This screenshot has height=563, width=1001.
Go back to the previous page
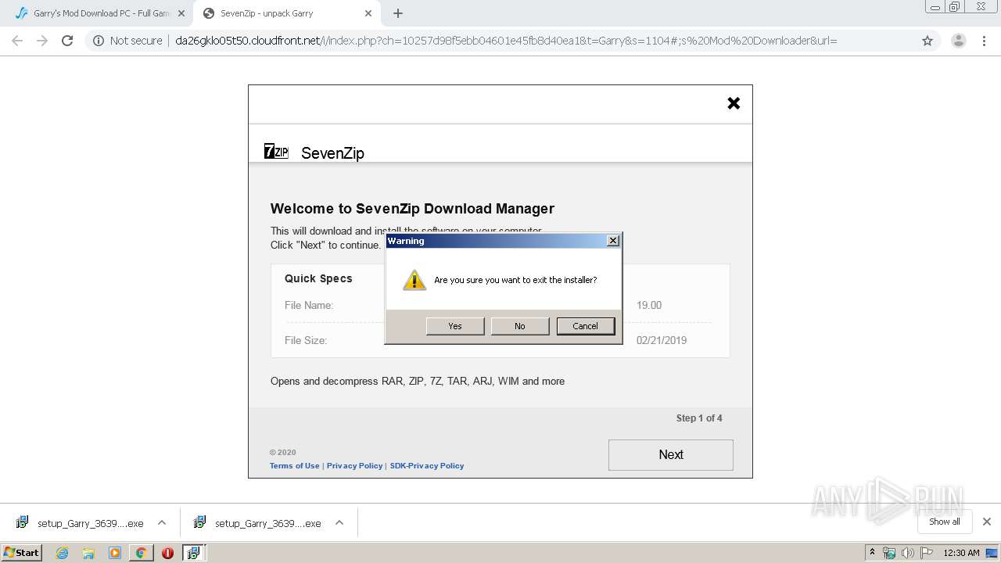[x=17, y=41]
